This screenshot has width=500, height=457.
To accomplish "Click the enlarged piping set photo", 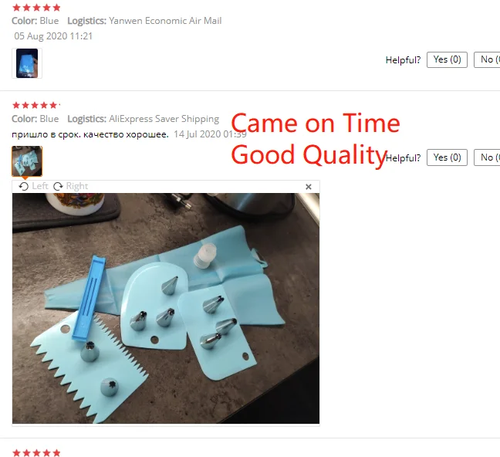I will (166, 308).
